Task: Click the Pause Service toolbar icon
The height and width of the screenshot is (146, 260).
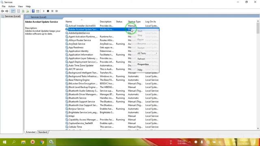Action: point(52,11)
